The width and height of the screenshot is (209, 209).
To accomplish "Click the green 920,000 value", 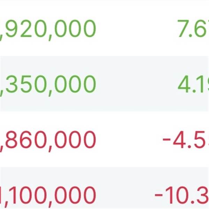I will [x=48, y=30].
